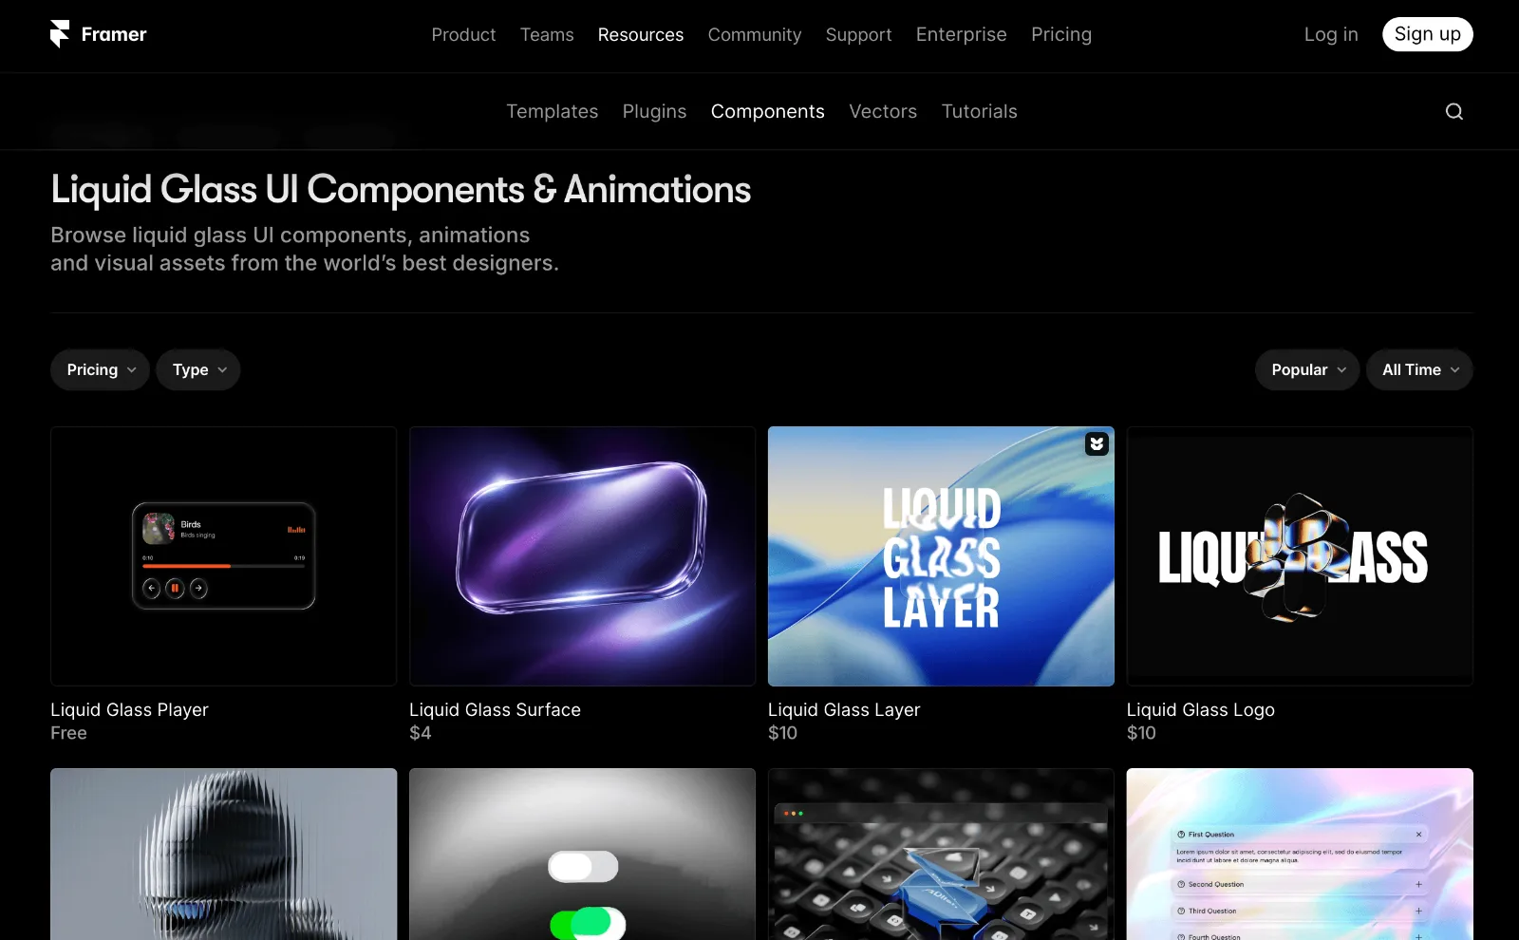
Task: Open the Pricing filter dropdown
Action: [100, 370]
